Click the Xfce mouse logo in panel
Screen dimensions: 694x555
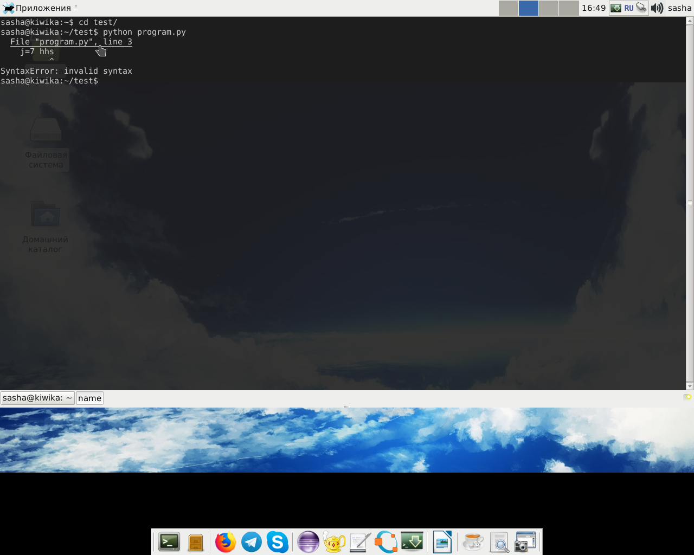click(x=8, y=8)
